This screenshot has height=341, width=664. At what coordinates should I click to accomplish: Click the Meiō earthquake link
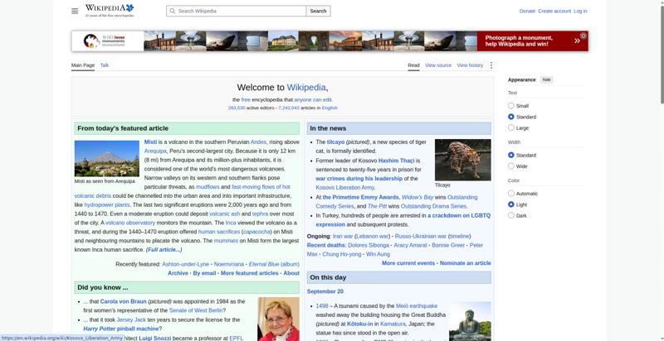point(417,306)
